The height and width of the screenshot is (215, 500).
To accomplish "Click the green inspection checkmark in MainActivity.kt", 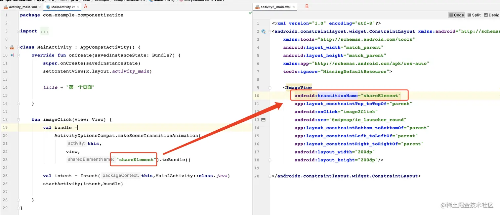I will [250, 13].
